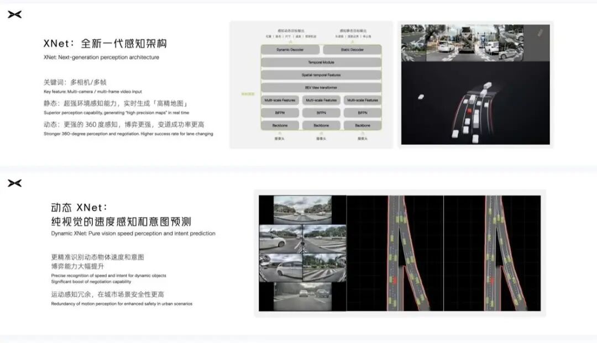Viewport: 597px width, 343px height.
Task: Open the rightmost bird's-eye lane map panel
Action: tap(493, 254)
